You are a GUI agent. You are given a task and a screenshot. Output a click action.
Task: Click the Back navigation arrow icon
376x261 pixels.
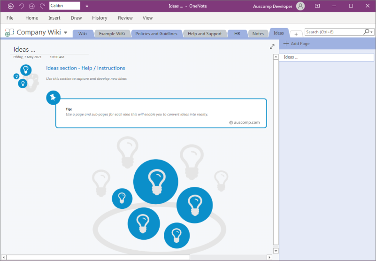coord(10,6)
